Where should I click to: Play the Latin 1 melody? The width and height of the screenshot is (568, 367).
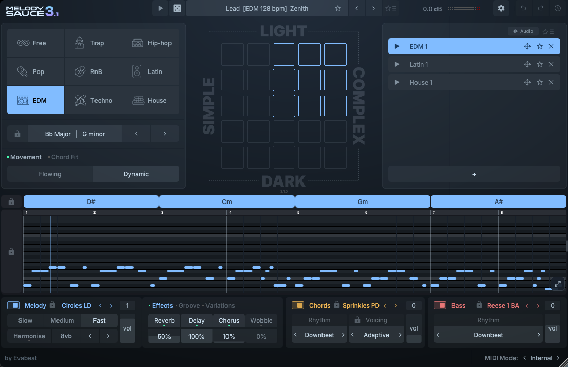pos(397,65)
